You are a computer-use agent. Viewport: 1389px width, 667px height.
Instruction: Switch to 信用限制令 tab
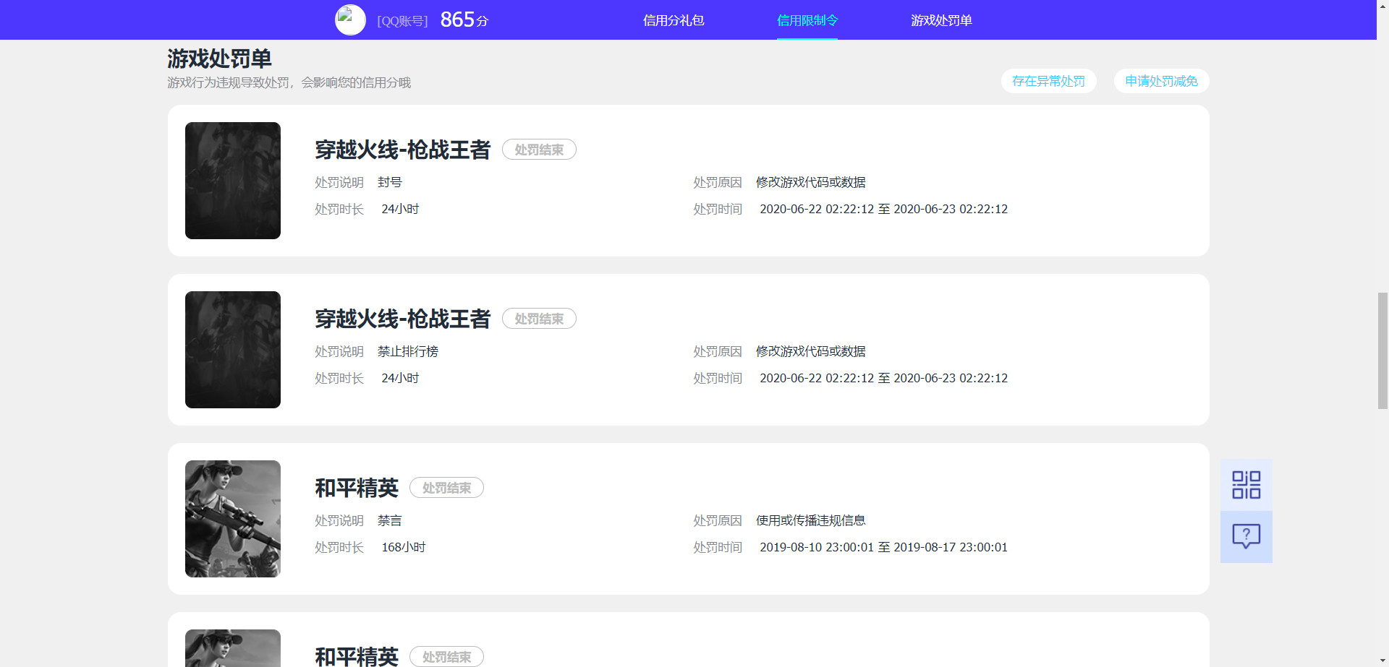(807, 20)
